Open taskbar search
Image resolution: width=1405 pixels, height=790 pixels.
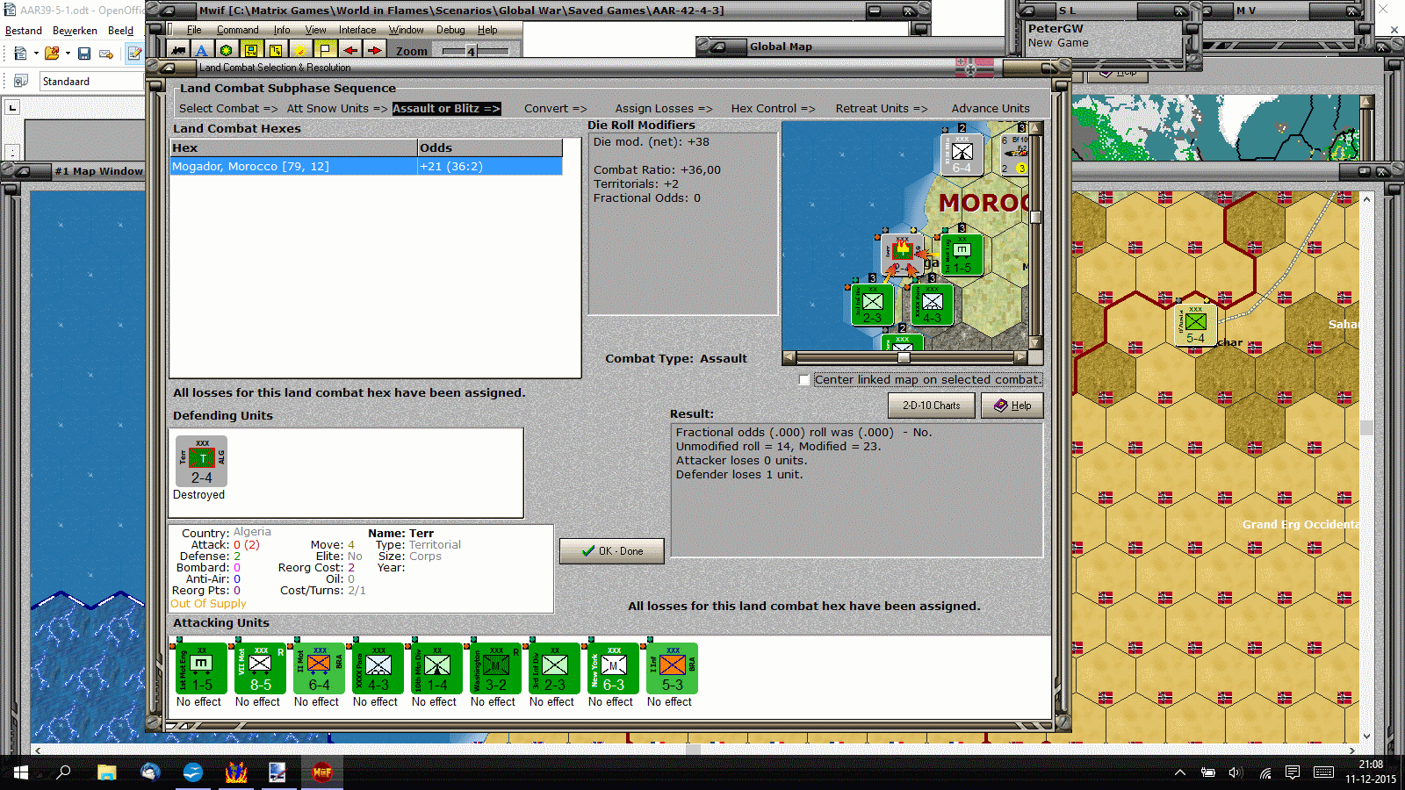63,772
